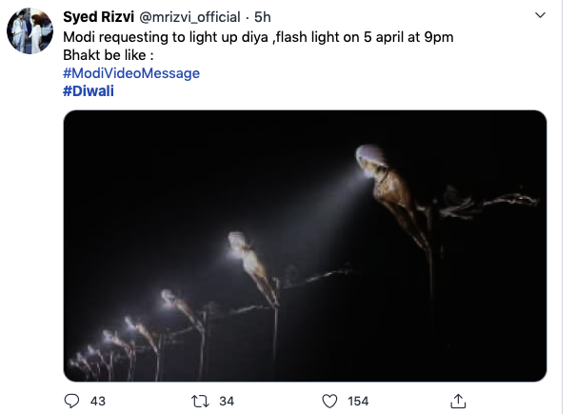576x414 pixels.
Task: Open the share tweet icon
Action: tap(458, 401)
